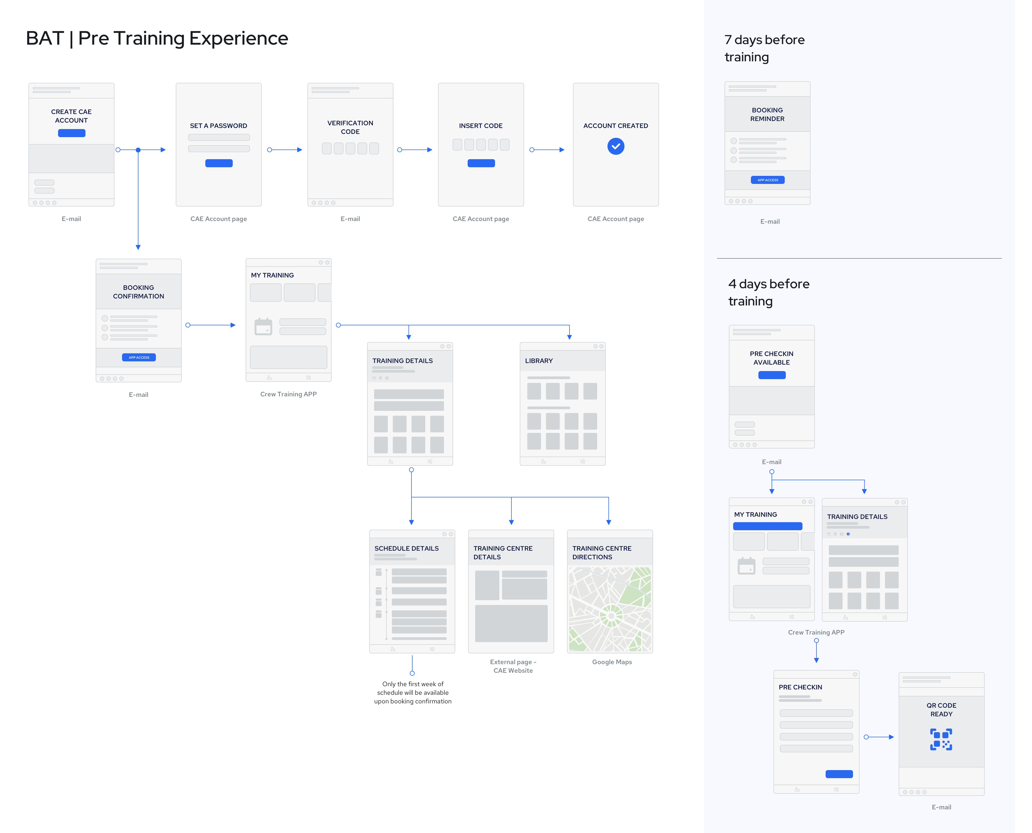Select the first password field under SET A PASSWORD
This screenshot has width=1032, height=833.
point(219,137)
